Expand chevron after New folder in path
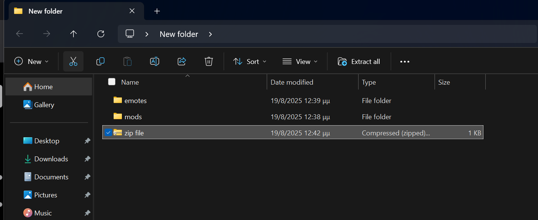Viewport: 538px width, 220px height. pos(211,34)
